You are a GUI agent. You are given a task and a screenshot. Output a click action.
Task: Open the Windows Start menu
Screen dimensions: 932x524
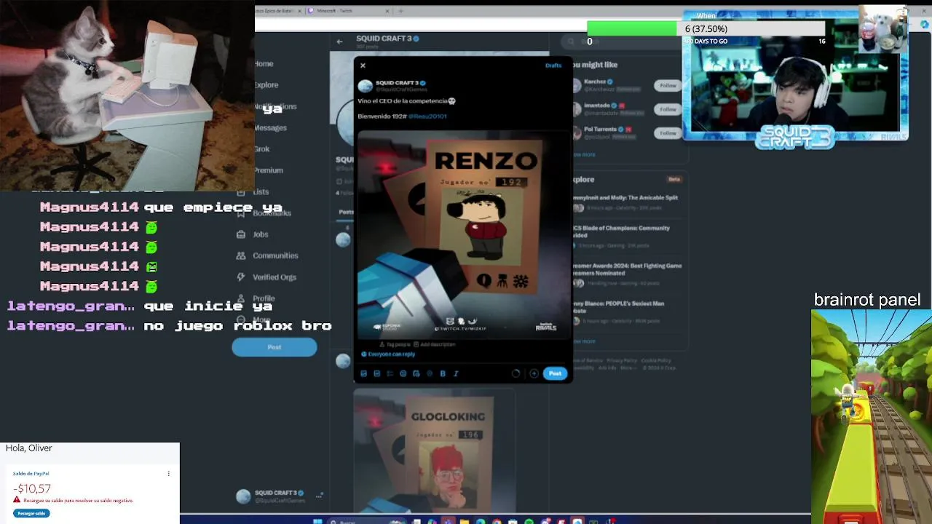pyautogui.click(x=317, y=521)
